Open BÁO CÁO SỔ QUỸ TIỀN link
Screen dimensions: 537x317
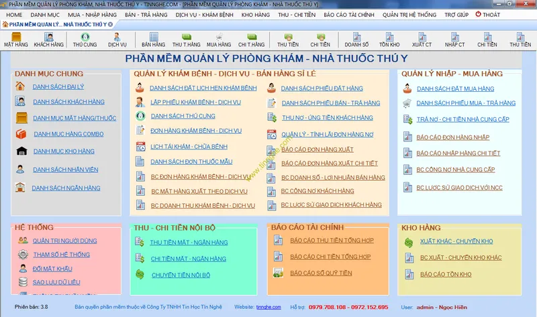pyautogui.click(x=321, y=273)
